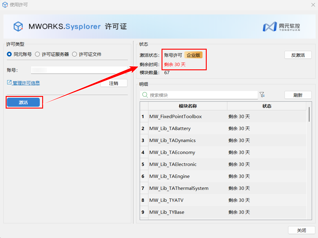This screenshot has height=238, width=318.
Task: Click the window title bar app icon
Action: coord(5,5)
